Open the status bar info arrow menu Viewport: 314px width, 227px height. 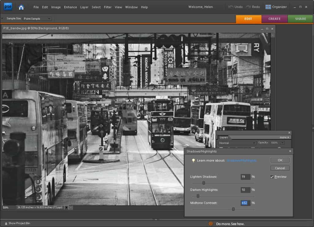point(67,207)
